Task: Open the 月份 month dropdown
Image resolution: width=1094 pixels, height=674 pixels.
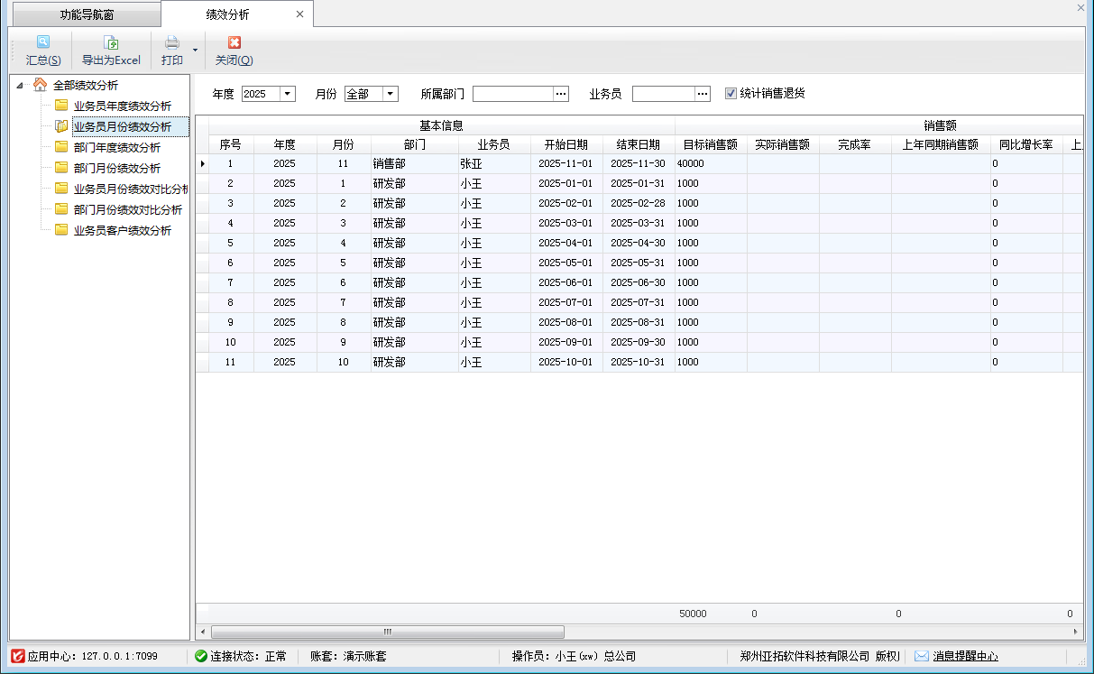Action: pos(390,94)
